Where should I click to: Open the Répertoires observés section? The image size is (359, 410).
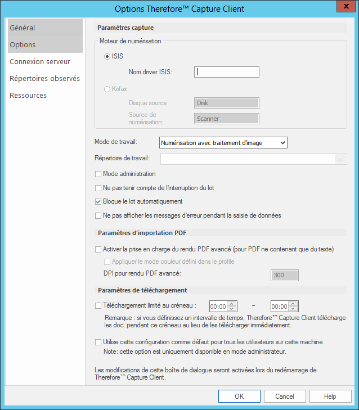click(x=45, y=78)
